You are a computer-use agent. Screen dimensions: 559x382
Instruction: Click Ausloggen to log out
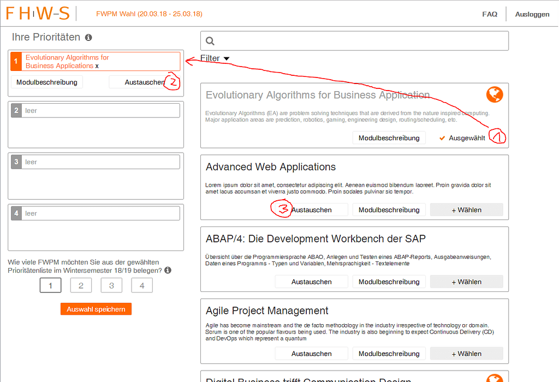tap(532, 14)
